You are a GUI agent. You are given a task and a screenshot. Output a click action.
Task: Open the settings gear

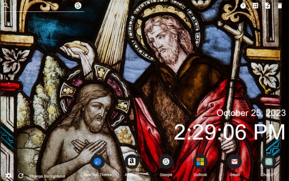click(9, 176)
